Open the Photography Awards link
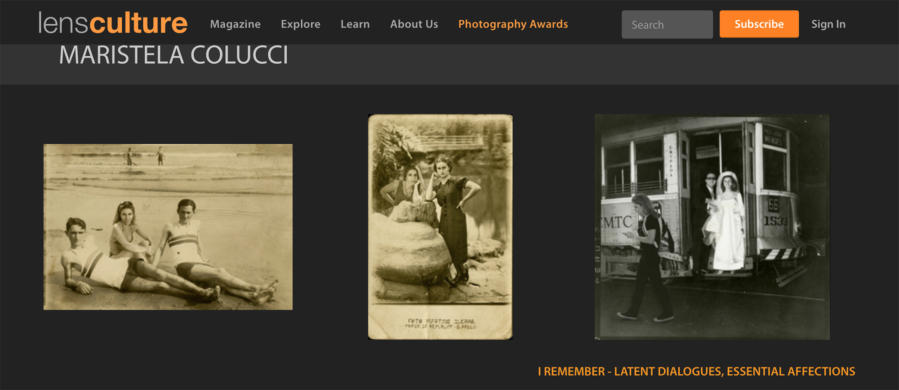This screenshot has width=899, height=390. [512, 24]
